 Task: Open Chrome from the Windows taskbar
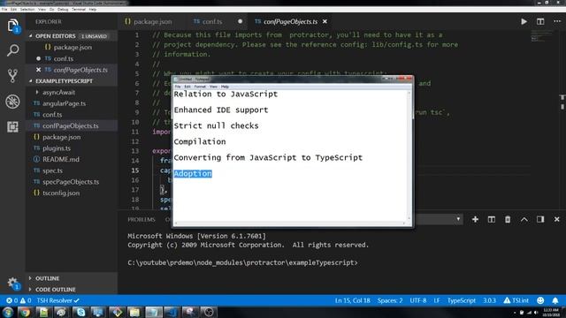click(x=25, y=312)
